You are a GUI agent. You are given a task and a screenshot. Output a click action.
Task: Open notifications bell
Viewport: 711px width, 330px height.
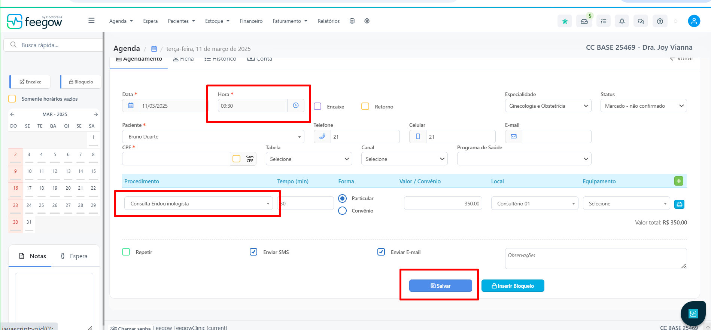pos(622,21)
